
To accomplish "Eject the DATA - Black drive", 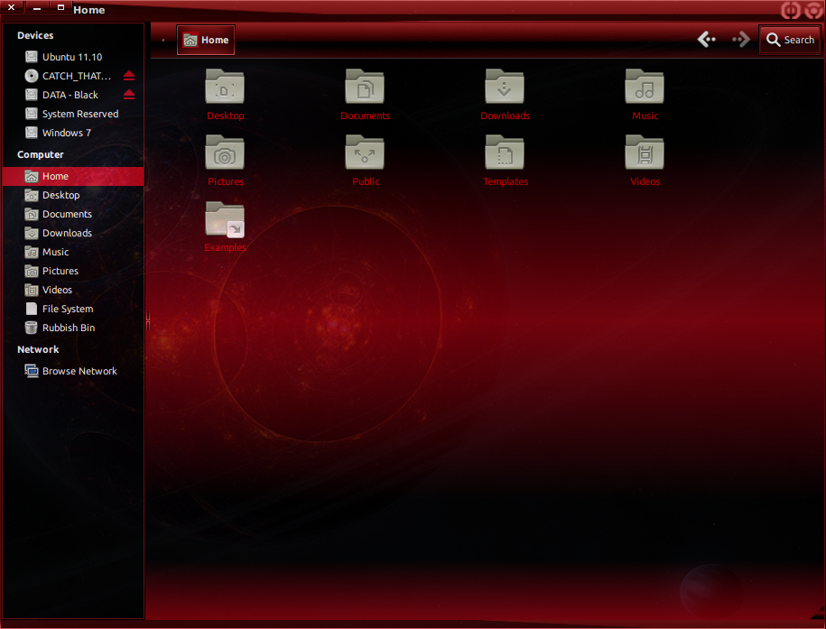I will pos(129,95).
